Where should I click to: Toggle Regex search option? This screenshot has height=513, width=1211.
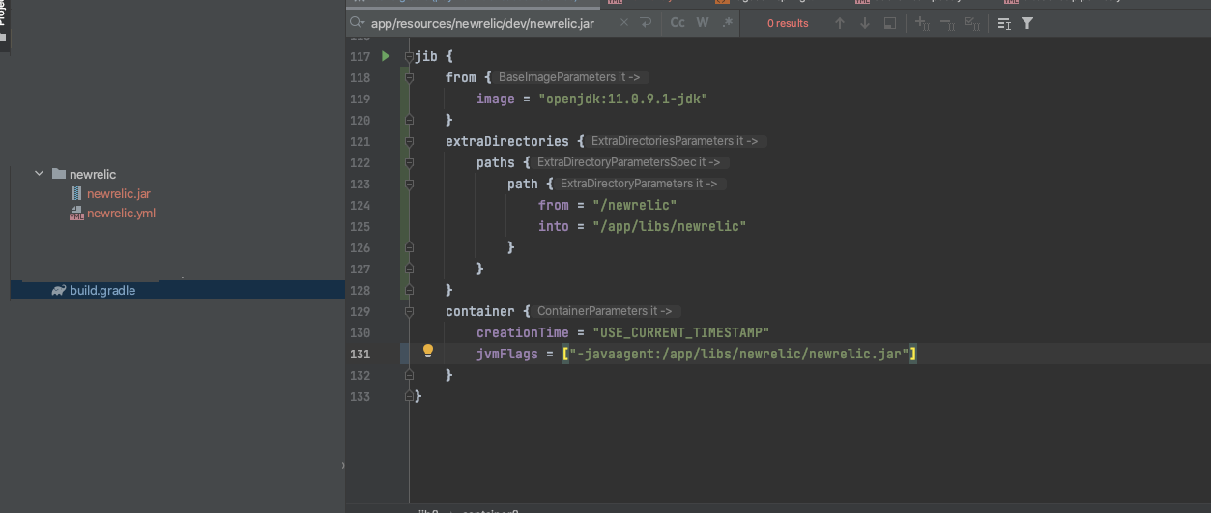[727, 23]
